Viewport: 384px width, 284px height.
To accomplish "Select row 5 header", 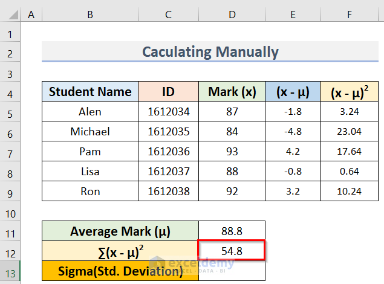I will pos(10,112).
